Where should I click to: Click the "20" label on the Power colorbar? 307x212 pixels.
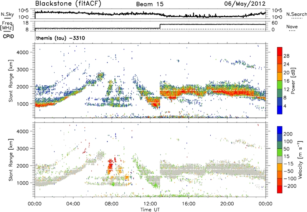pyautogui.click(x=286, y=73)
